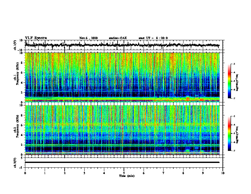The width and height of the screenshot is (251, 194).
Task: Click the ch.1 colorbar log(PSD) unit label
Action: [x=237, y=83]
